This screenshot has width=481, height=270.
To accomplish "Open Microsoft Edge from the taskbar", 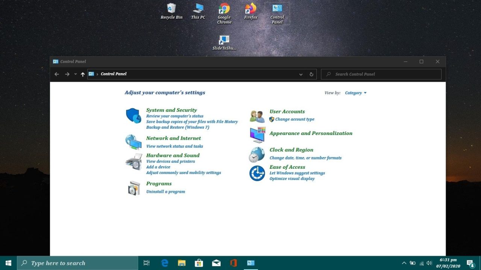I will (165, 263).
